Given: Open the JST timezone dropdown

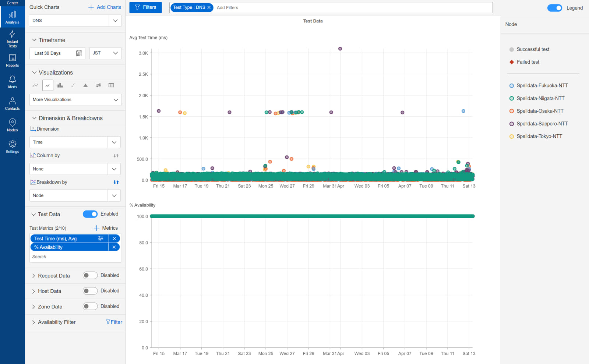Looking at the screenshot, I should click(x=105, y=53).
